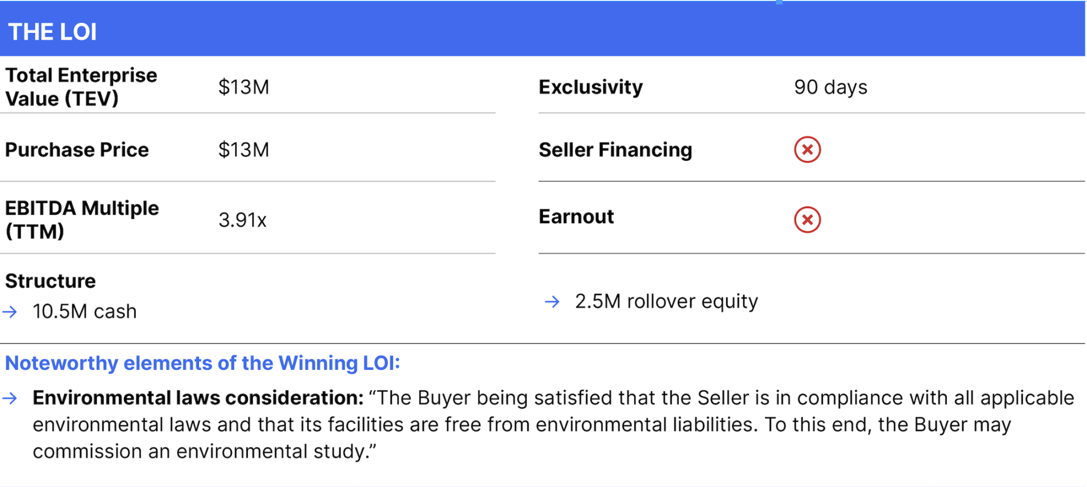Click the $13M value for Total Enterprise Value
This screenshot has height=487, width=1087.
point(243,87)
